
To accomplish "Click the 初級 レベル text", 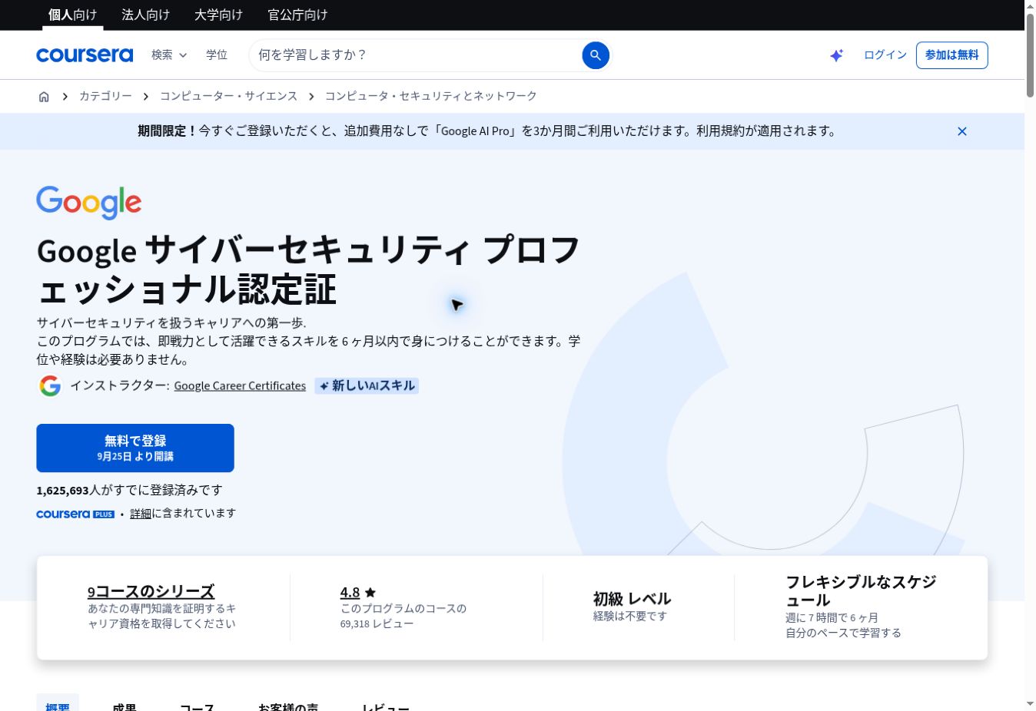I will (632, 599).
